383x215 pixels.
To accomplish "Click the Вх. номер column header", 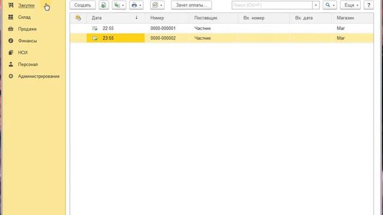I will point(264,18).
